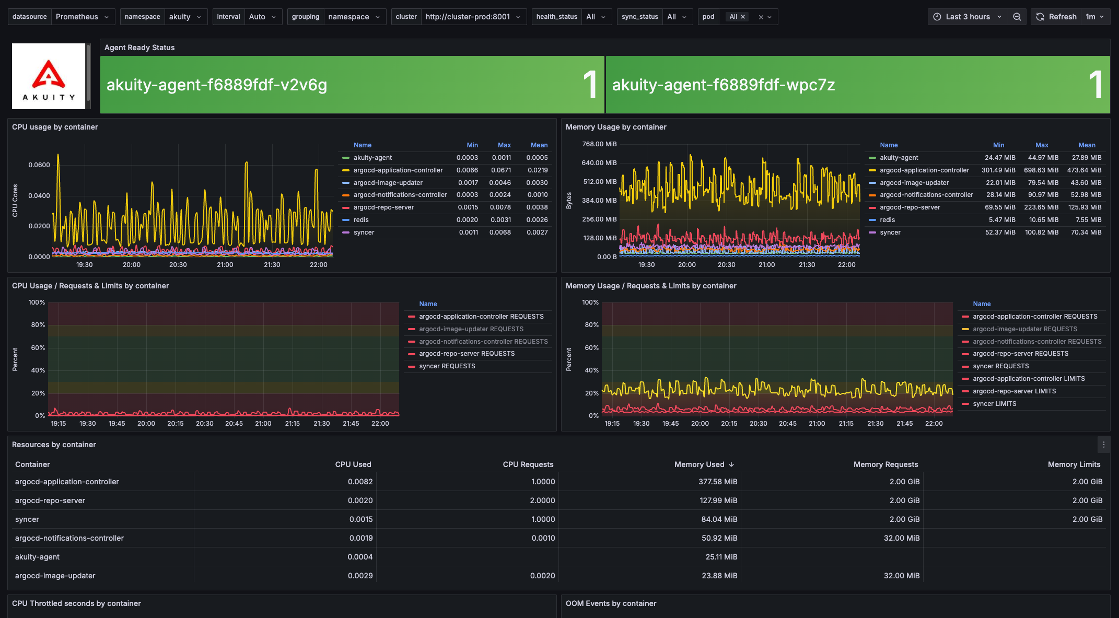Sort table by Memory Limits column
1119x618 pixels.
[1074, 464]
